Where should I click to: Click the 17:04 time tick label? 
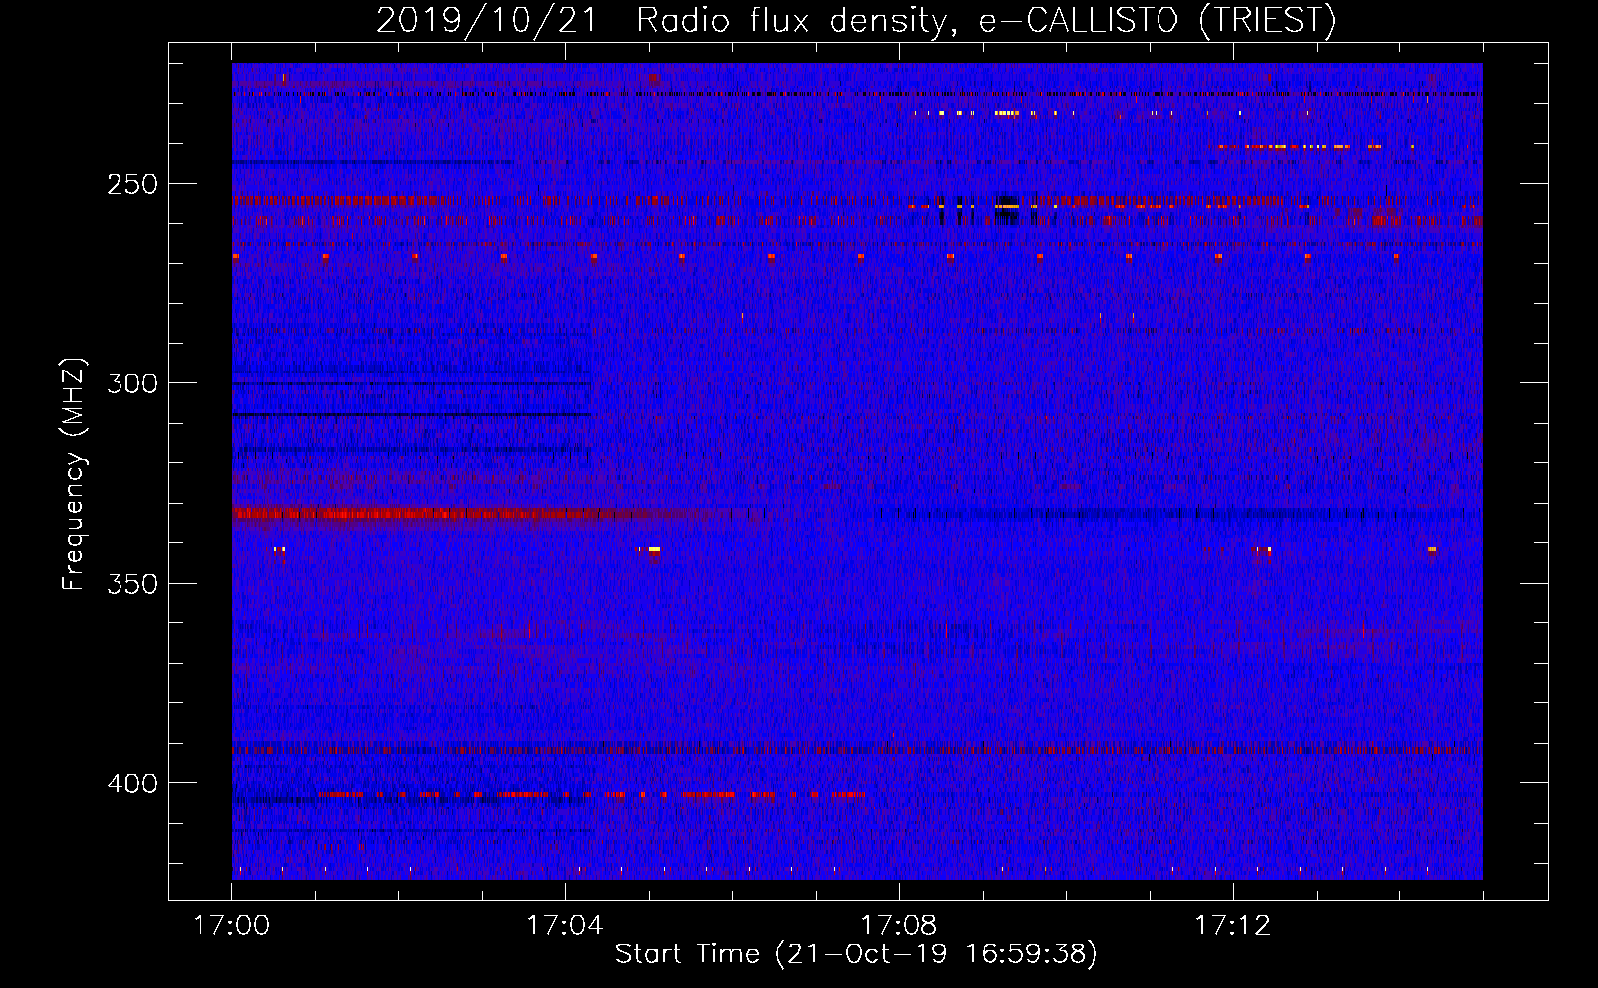coord(565,925)
